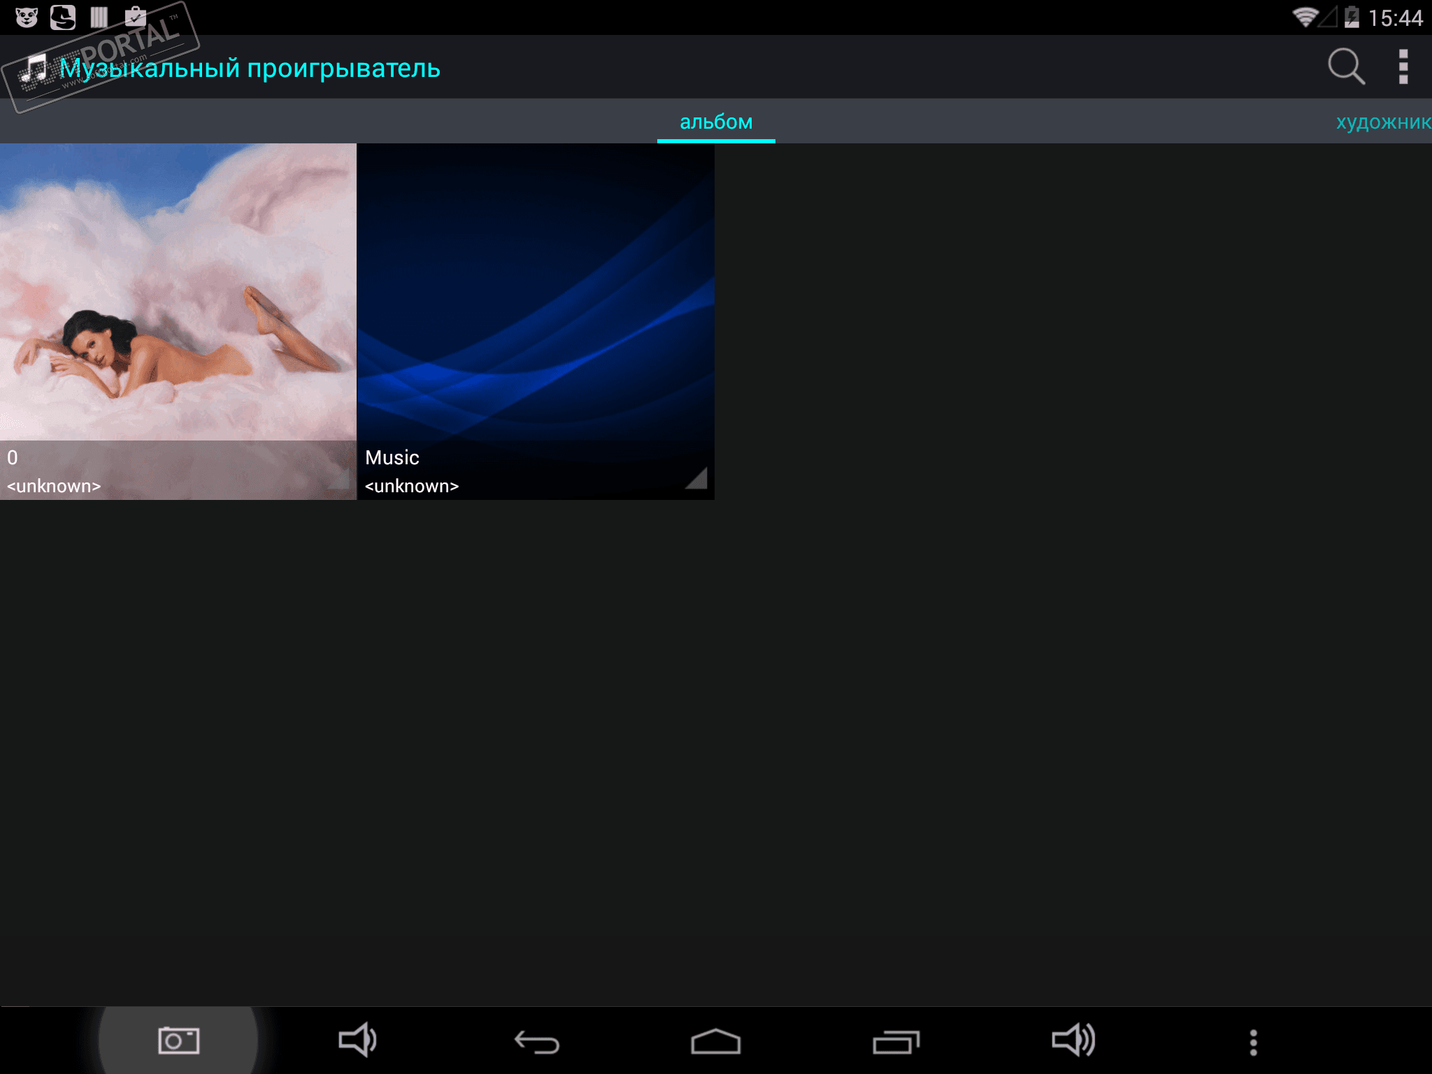The height and width of the screenshot is (1074, 1432).
Task: Go to the home screen
Action: 715,1042
